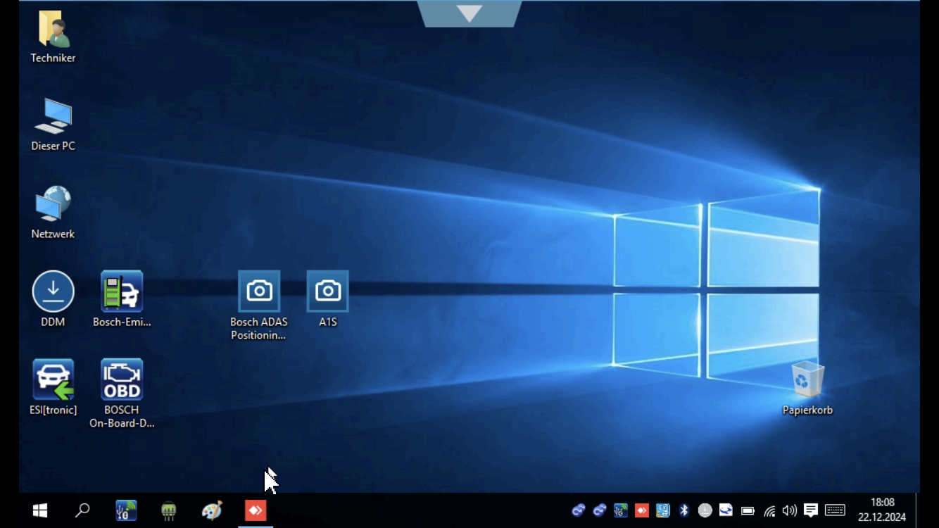Select the ESI[tronic] desktop shortcut
The width and height of the screenshot is (939, 528).
53,379
